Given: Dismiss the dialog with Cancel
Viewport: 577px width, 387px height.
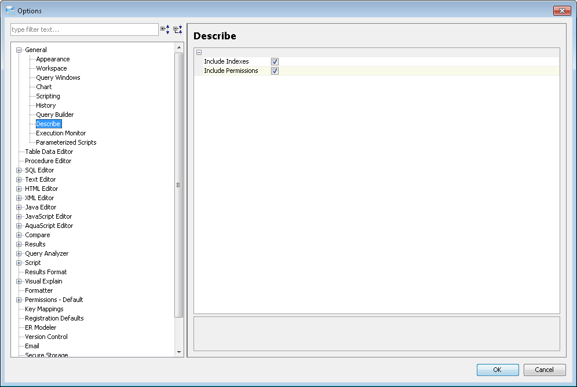Looking at the screenshot, I should 544,370.
